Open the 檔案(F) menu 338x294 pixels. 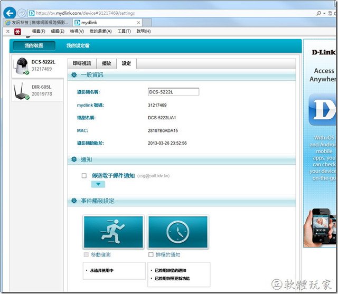39,31
